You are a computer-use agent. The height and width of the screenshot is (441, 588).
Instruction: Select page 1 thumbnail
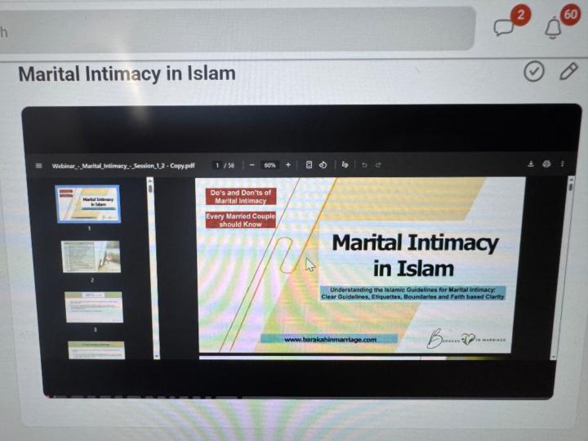(x=87, y=203)
